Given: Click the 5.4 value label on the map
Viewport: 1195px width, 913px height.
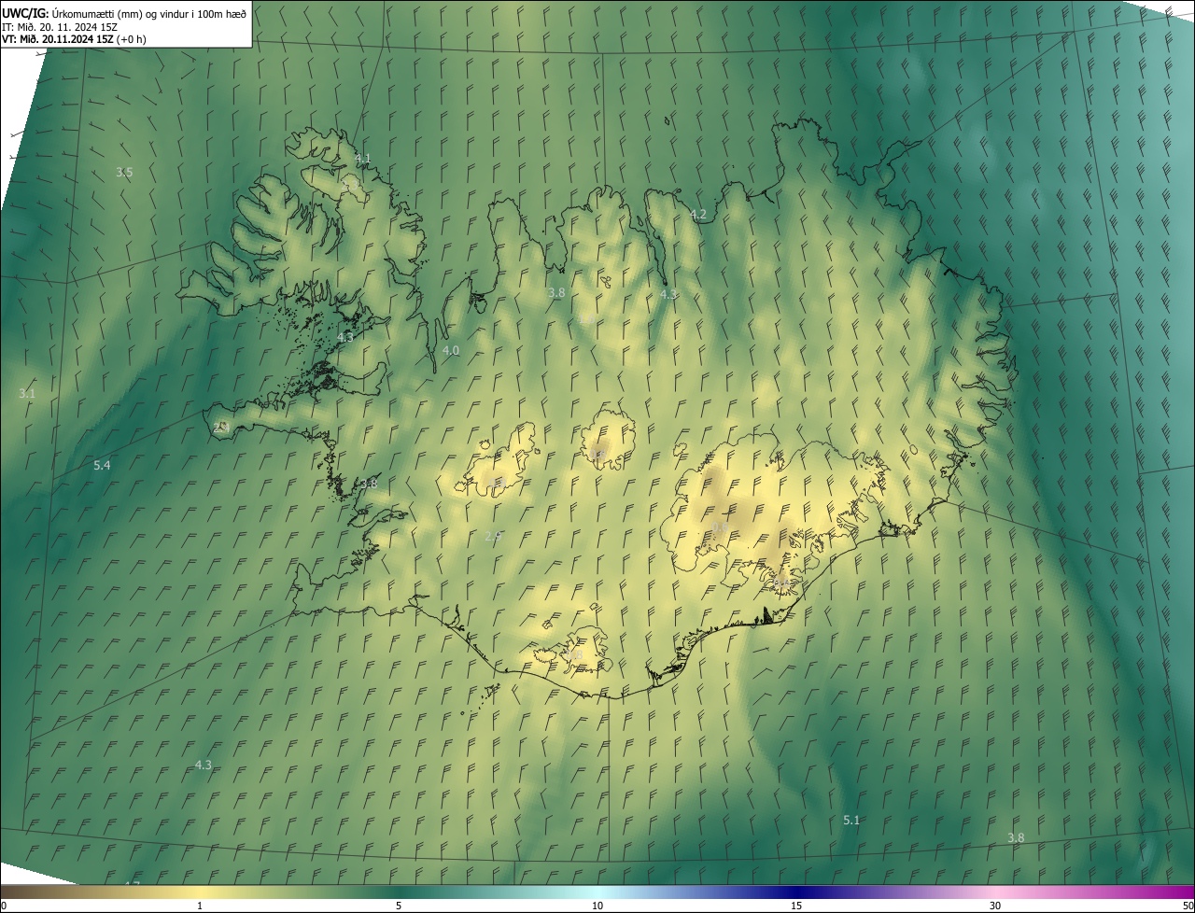Looking at the screenshot, I should pos(102,466).
